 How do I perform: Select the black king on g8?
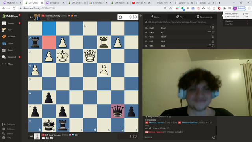[x=49, y=125]
